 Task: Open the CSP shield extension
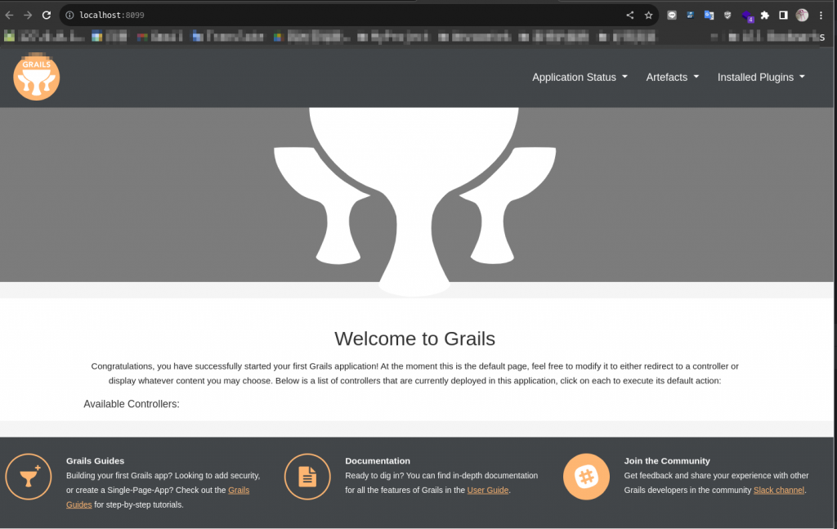(727, 15)
